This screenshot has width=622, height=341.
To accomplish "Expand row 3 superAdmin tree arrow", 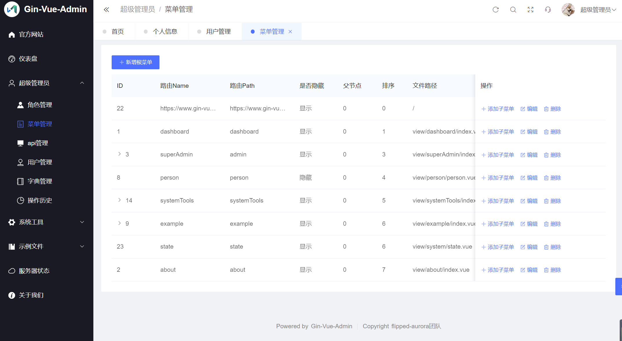I will [119, 154].
